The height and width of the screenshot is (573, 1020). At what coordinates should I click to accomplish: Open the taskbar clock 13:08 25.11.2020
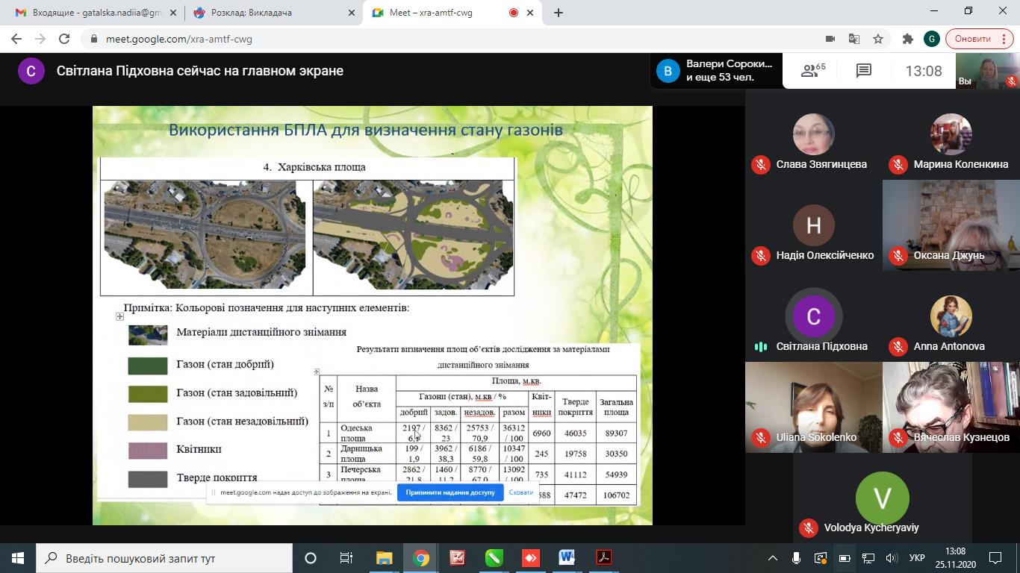point(955,557)
